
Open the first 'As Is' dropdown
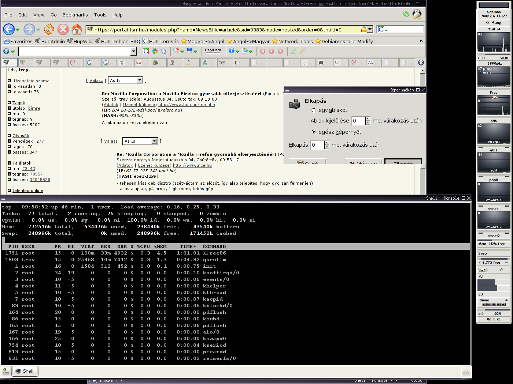tap(125, 80)
